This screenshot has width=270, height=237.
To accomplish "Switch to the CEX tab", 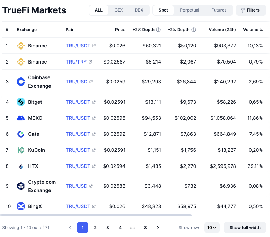I will click(119, 10).
